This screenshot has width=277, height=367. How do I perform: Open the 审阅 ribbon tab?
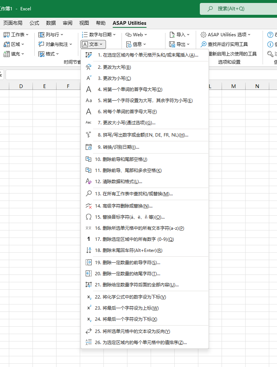(68, 23)
